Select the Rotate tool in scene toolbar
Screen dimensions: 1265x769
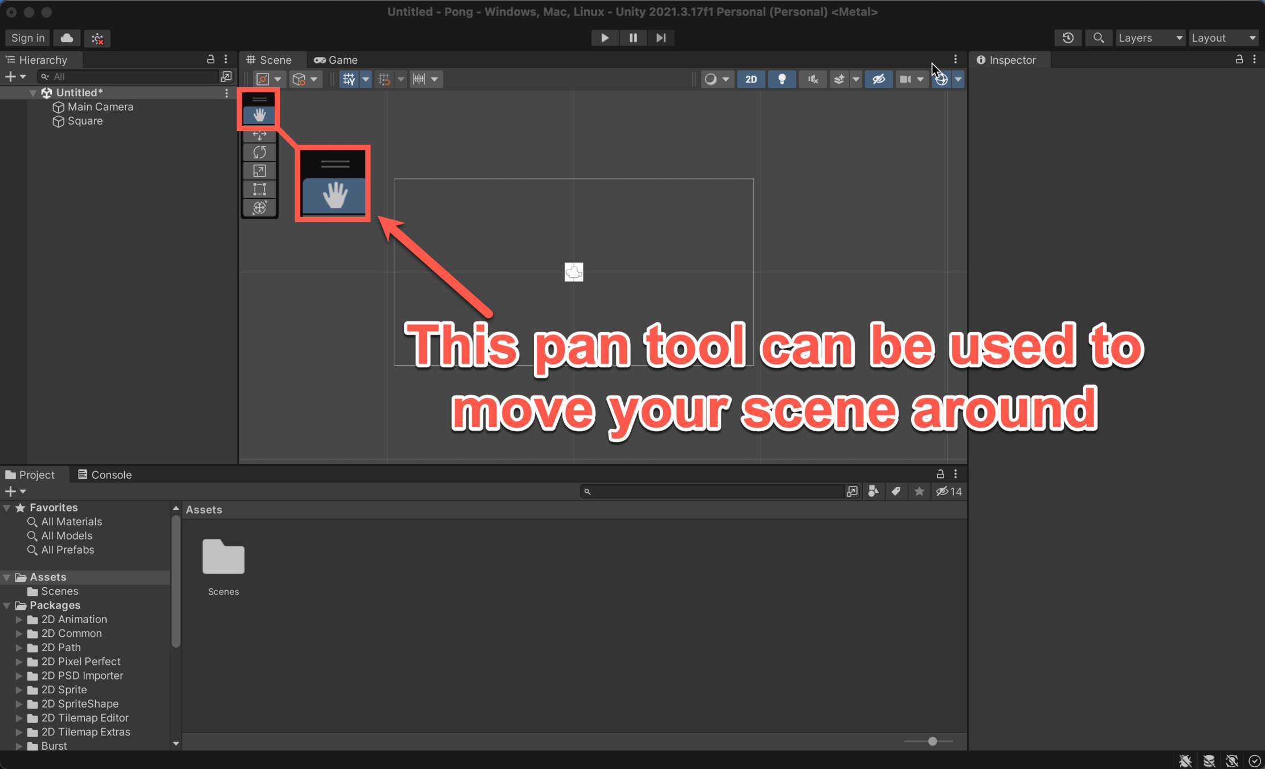259,153
